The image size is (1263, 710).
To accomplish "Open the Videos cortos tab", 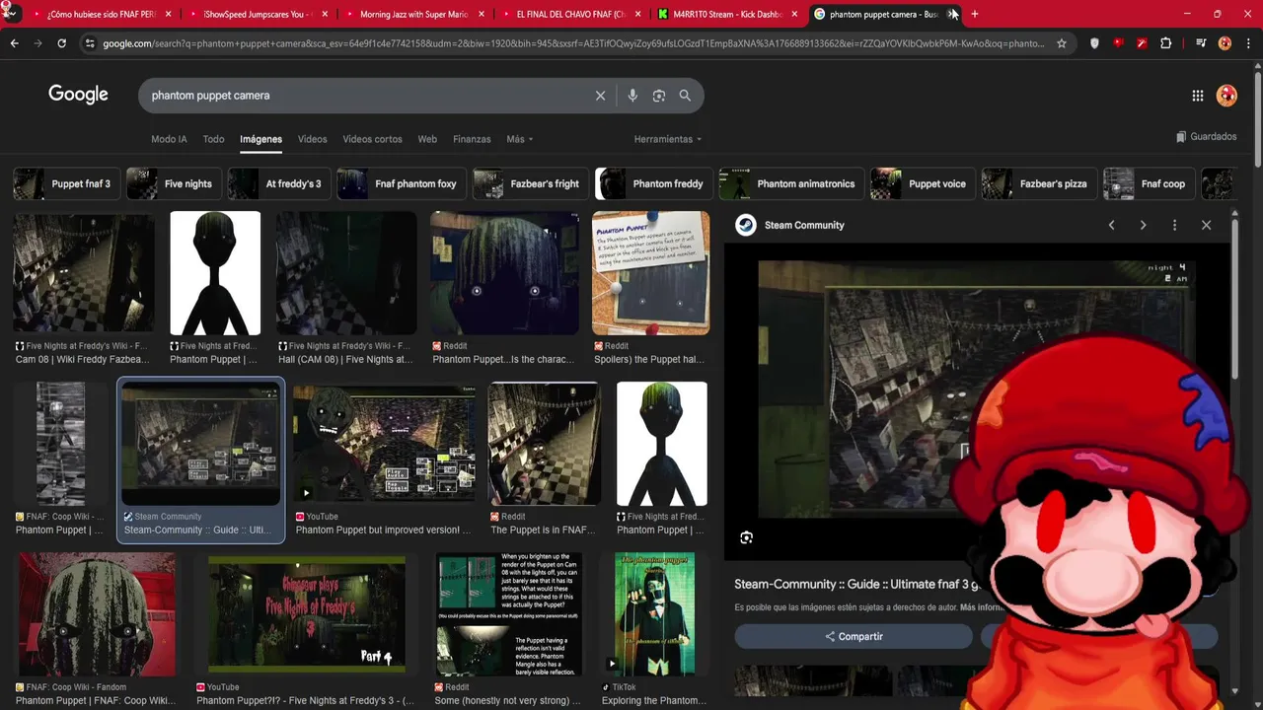I will pos(372,139).
